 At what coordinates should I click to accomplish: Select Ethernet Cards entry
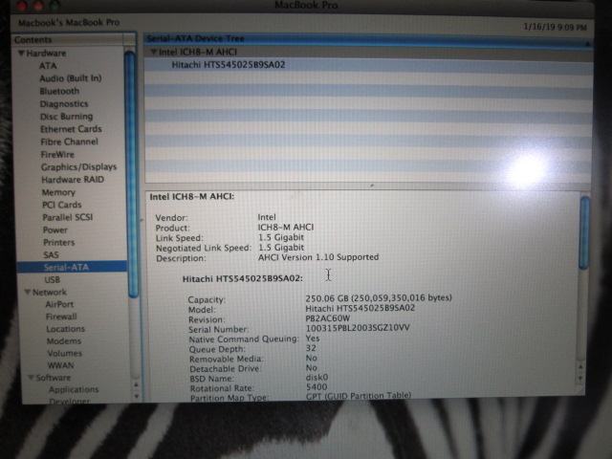(71, 129)
